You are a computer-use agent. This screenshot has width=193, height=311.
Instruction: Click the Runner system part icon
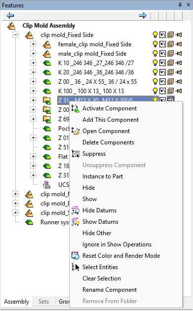29,222
